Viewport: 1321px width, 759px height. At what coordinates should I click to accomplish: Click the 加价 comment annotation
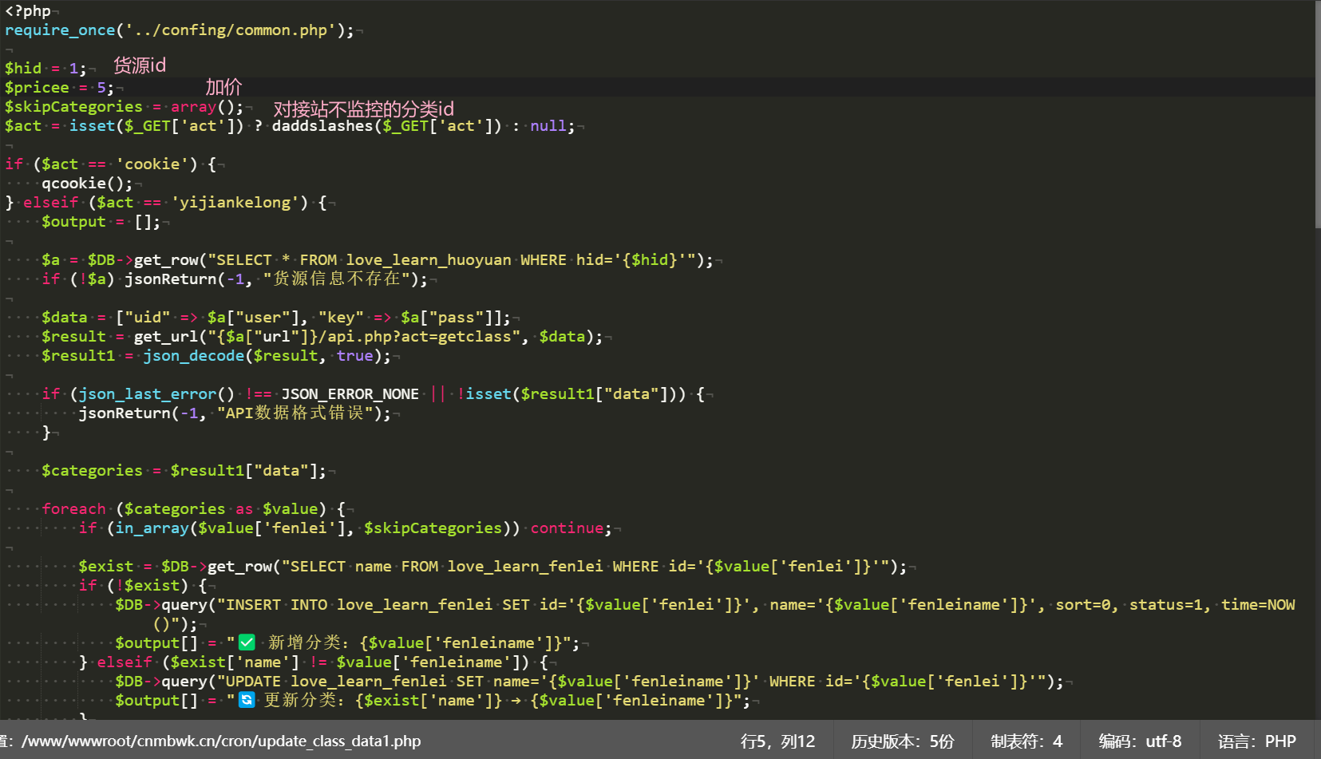(223, 87)
